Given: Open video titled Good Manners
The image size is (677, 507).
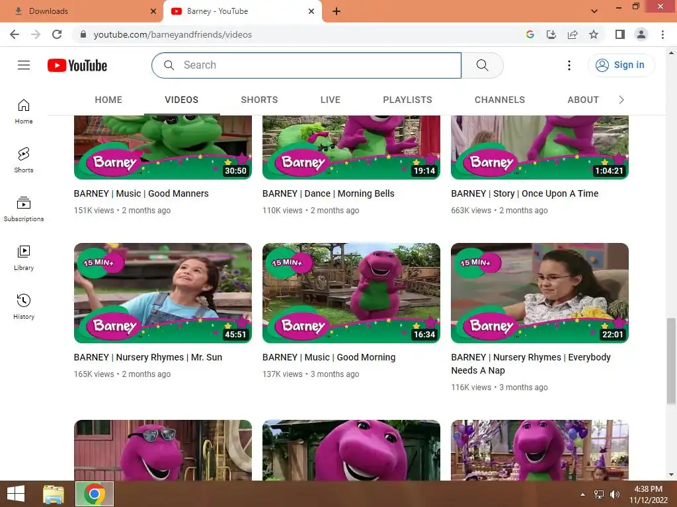Looking at the screenshot, I should 141,193.
